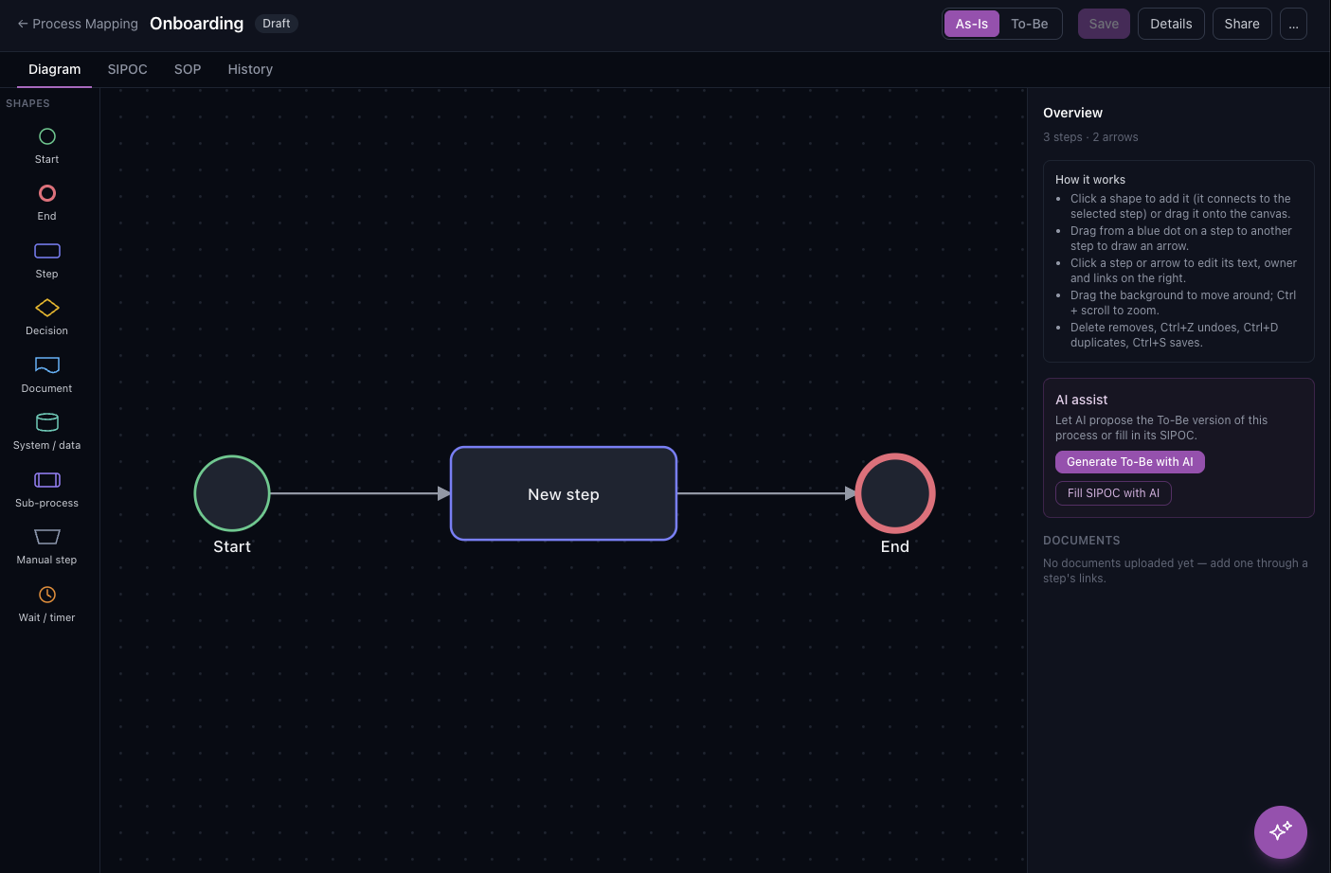Open the AI sparkle assistant button

click(1281, 832)
